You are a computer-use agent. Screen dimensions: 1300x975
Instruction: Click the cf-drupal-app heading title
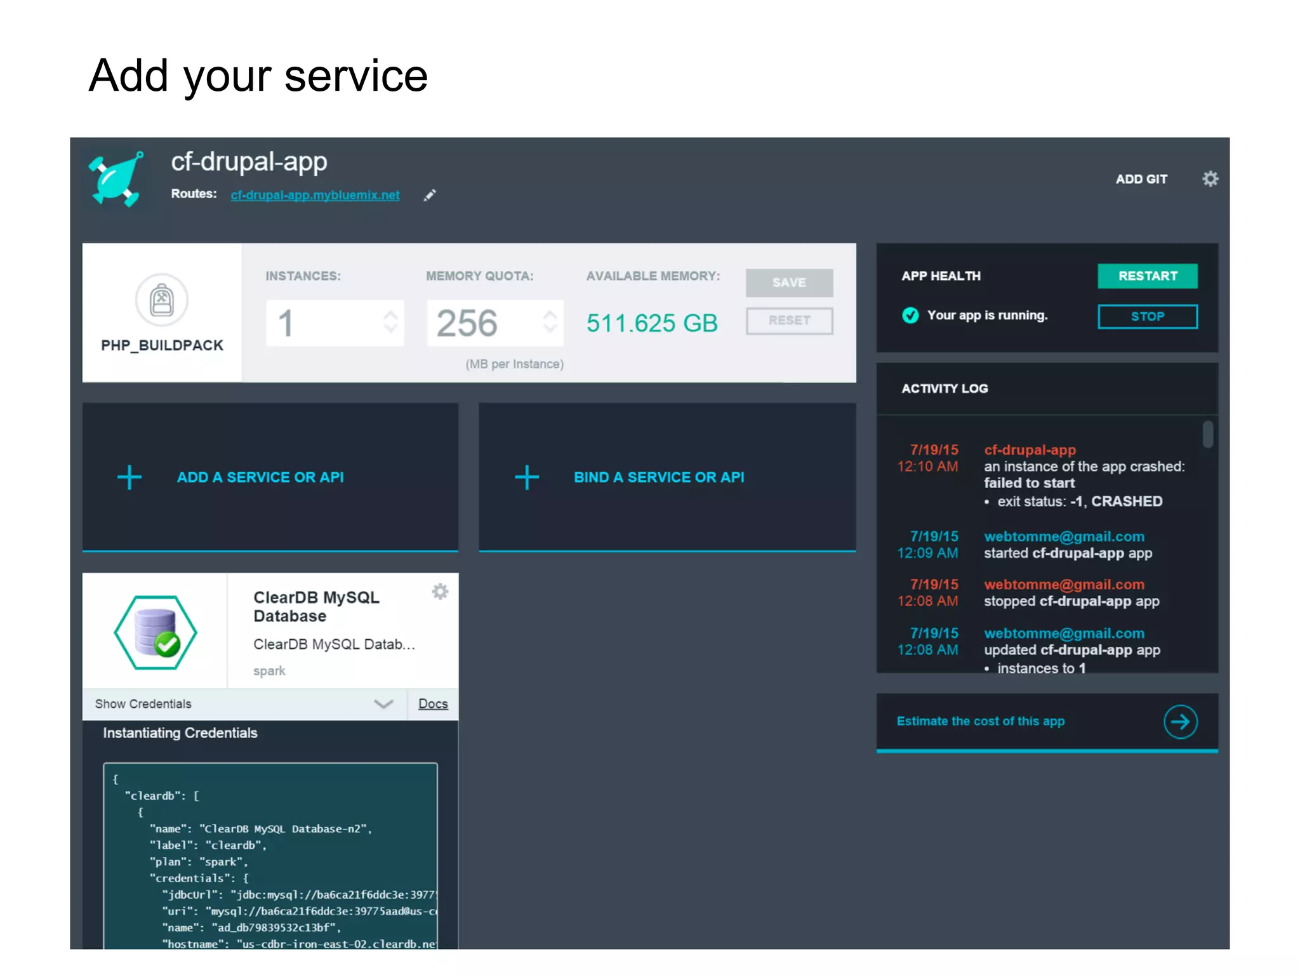249,162
